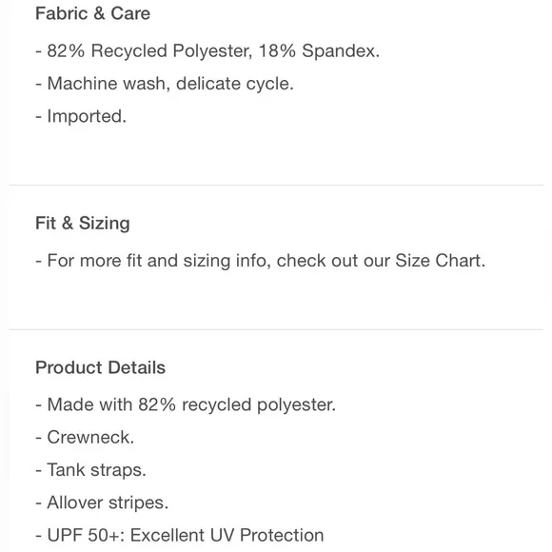Click the word Spandex in fabric composition
Viewport: 552px width, 552px height.
coord(341,50)
